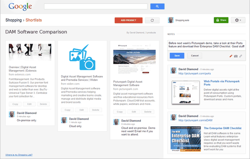Open the http://picturepark.com/ports link
Viewport: 250px width, 159px height.
point(194,73)
